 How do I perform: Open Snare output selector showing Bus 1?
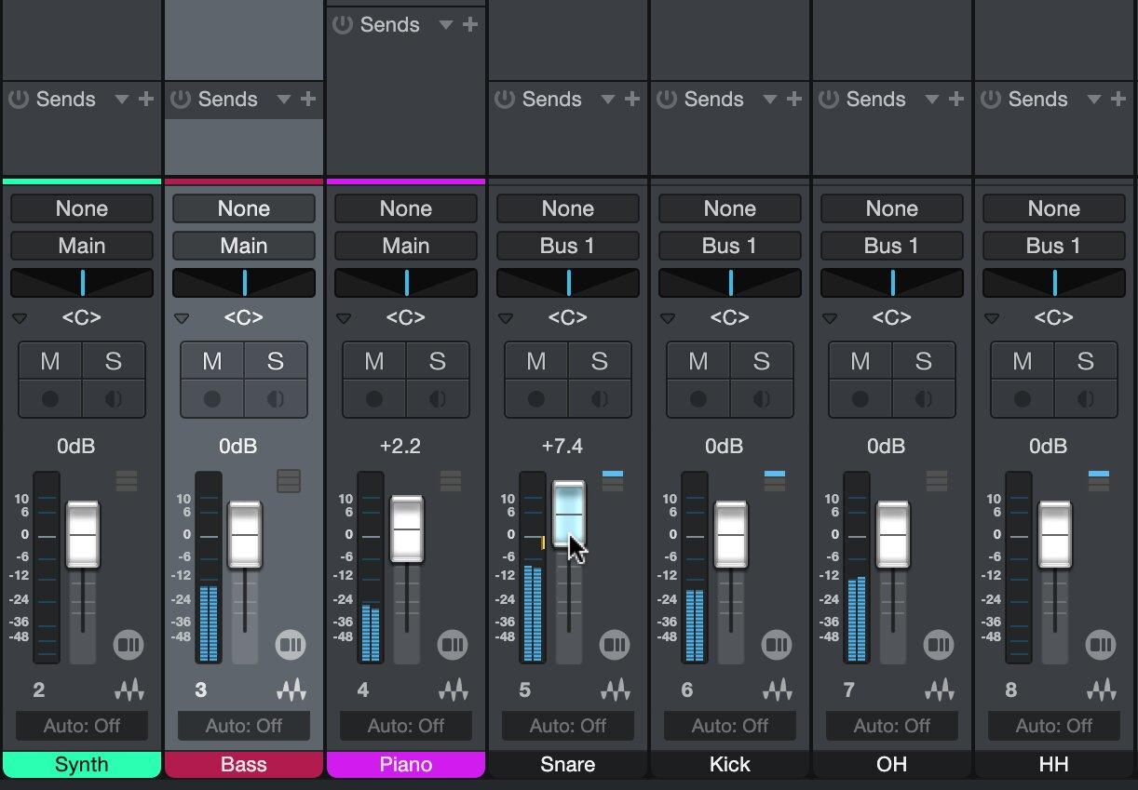568,246
